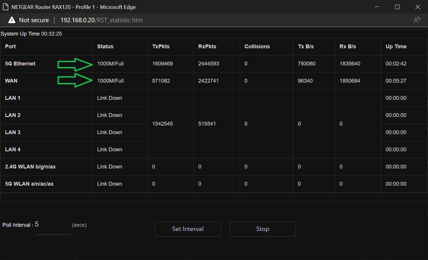Click the Up Time column header
Image resolution: width=428 pixels, height=260 pixels.
pyautogui.click(x=396, y=46)
